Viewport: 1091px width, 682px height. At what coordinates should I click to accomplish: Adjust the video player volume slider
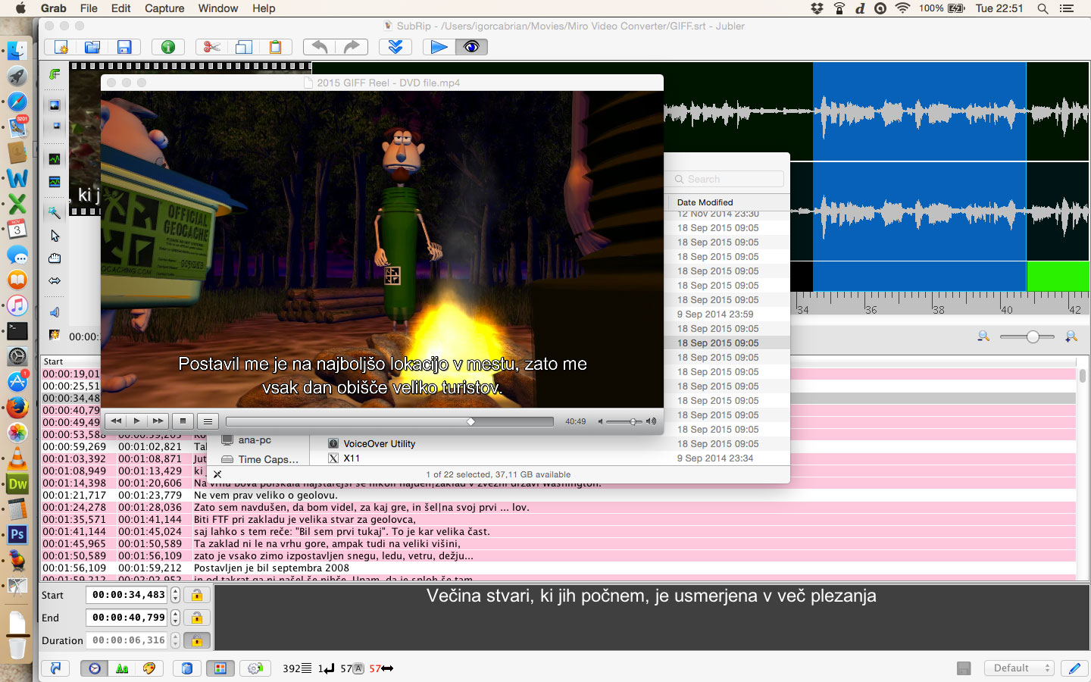click(624, 421)
